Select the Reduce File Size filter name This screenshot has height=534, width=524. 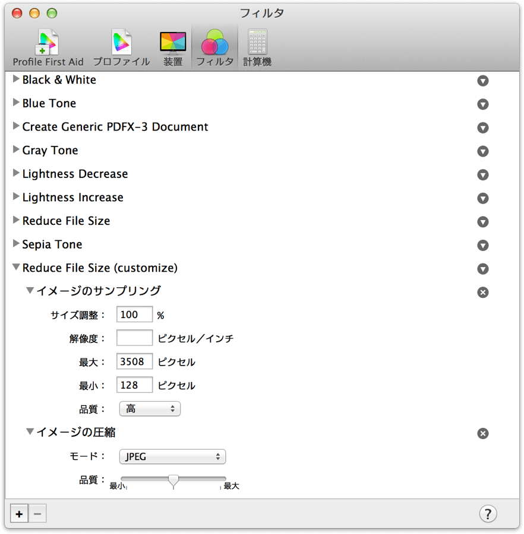pos(66,221)
